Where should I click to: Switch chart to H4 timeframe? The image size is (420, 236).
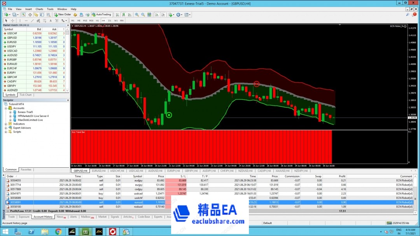[x=103, y=21]
